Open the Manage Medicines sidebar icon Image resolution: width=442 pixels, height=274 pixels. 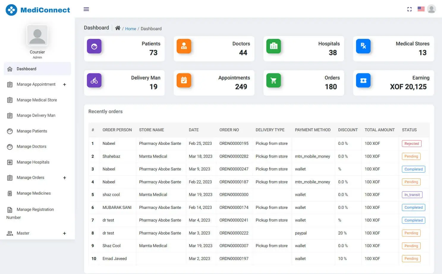(x=10, y=193)
